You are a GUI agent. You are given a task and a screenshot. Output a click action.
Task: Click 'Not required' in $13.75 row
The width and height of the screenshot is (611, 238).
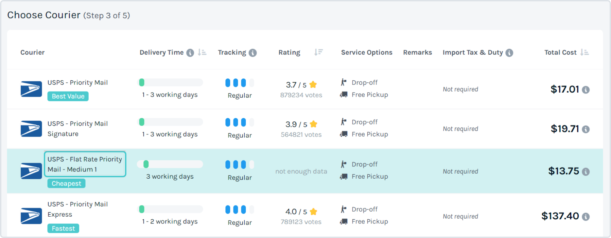pyautogui.click(x=460, y=171)
